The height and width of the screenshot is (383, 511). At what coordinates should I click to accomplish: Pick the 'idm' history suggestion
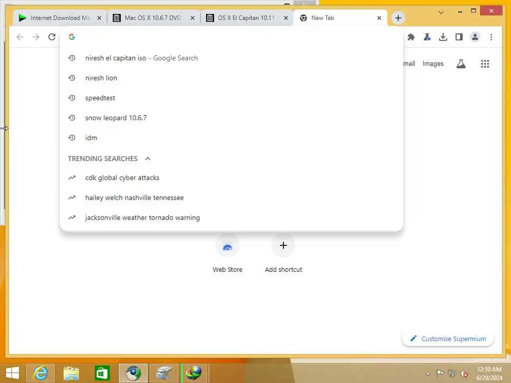pos(232,138)
